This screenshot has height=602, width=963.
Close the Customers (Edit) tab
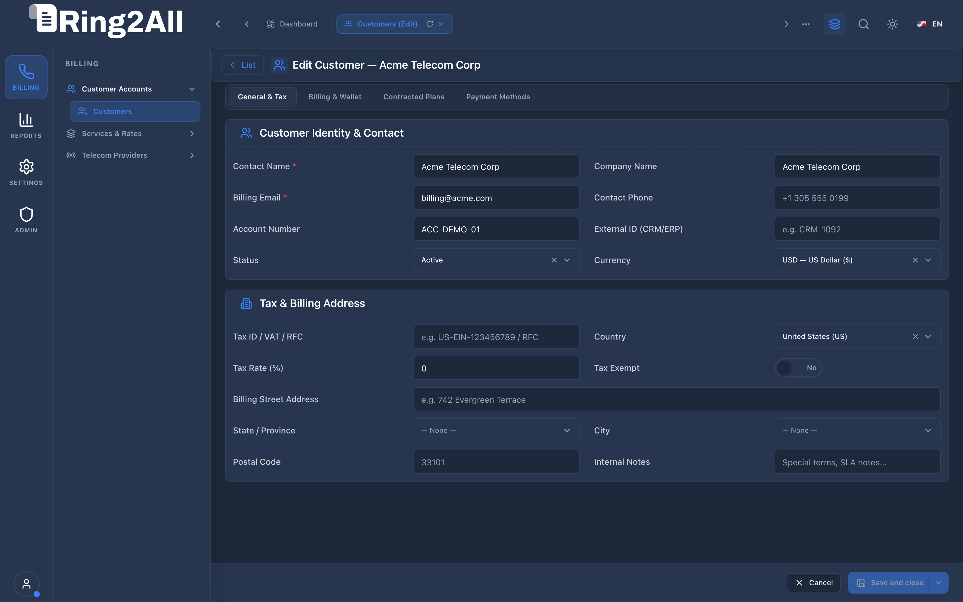pyautogui.click(x=441, y=24)
